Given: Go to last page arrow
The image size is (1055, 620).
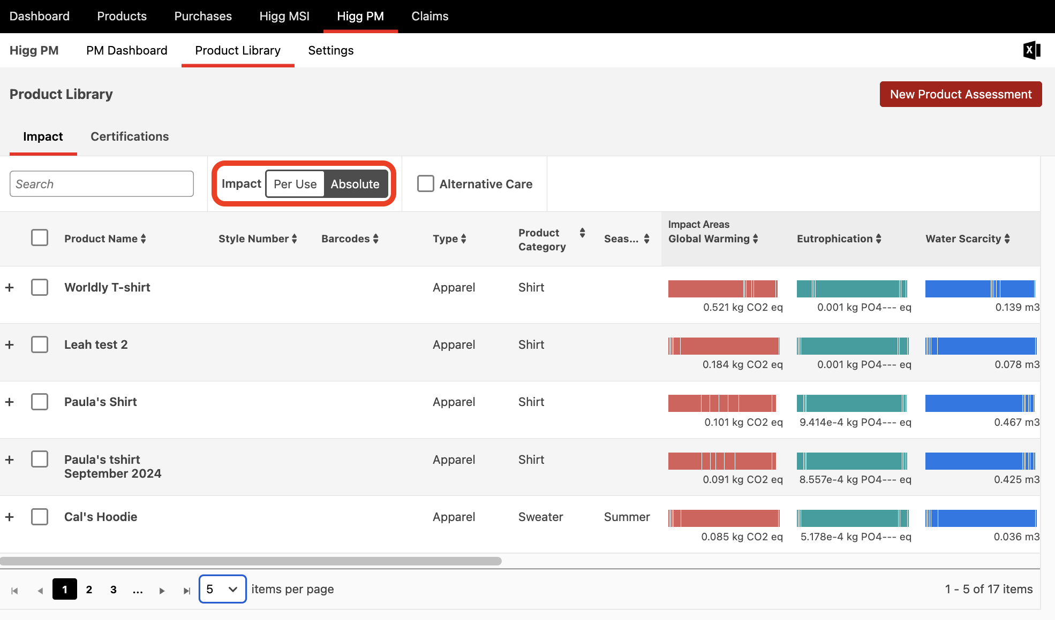Looking at the screenshot, I should click(186, 591).
